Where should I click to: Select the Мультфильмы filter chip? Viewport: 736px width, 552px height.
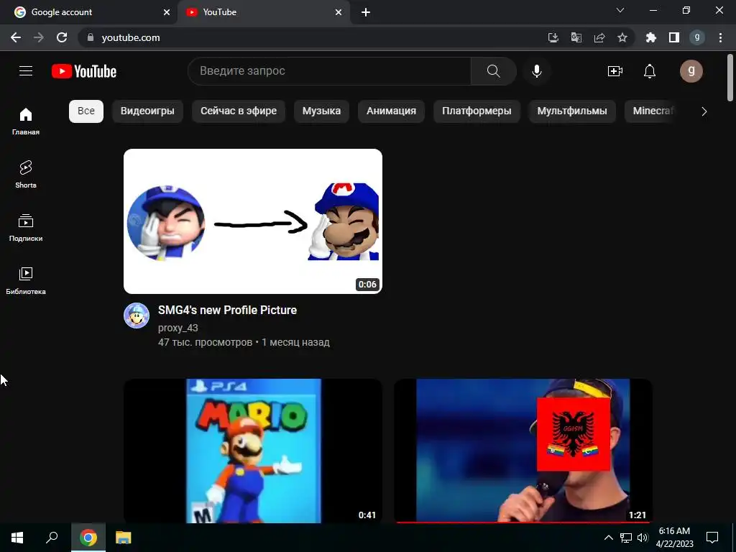[x=572, y=111]
